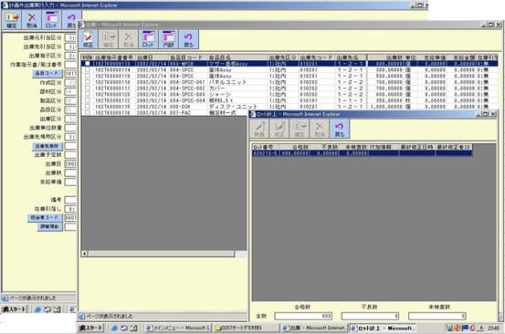Click the 確定 icon in the back-most window
The height and width of the screenshot is (334, 505).
tap(12, 20)
